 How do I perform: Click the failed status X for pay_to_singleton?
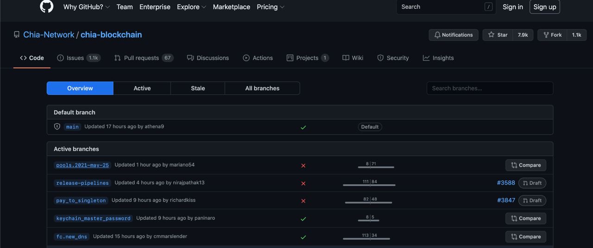click(x=303, y=201)
